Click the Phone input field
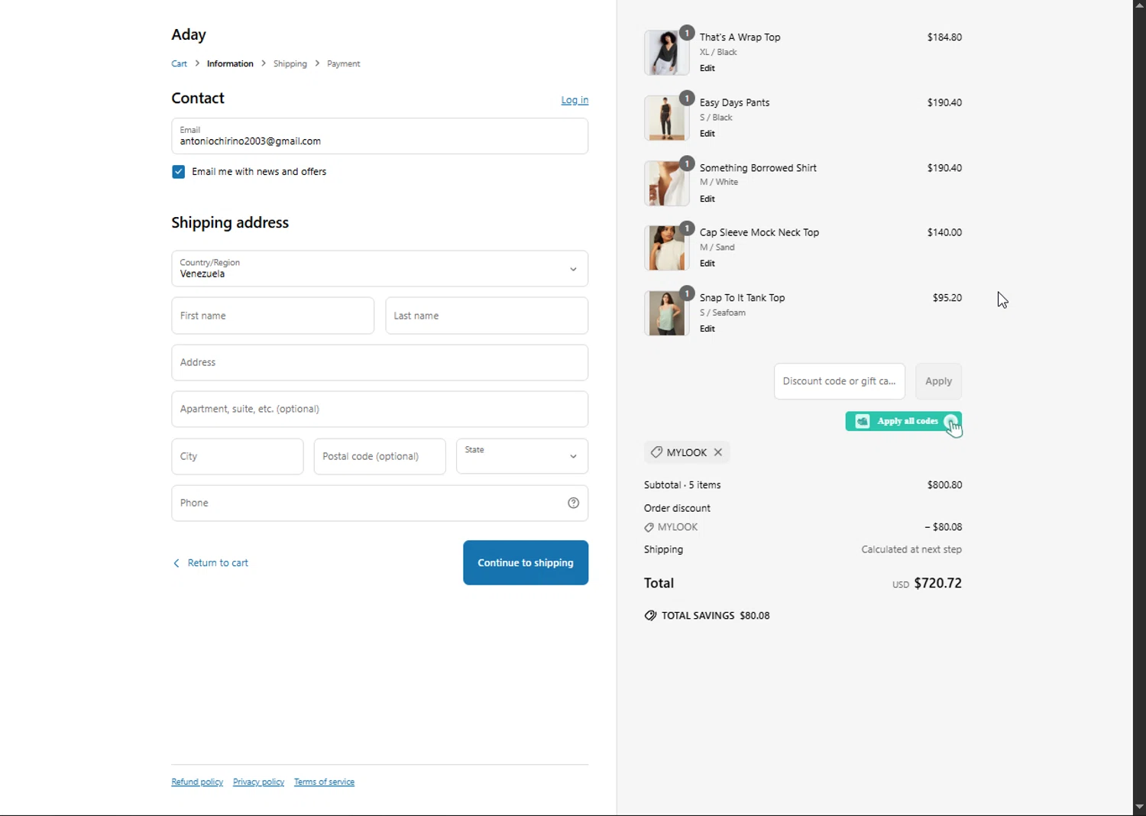Screen dimensions: 1146x816 380,503
